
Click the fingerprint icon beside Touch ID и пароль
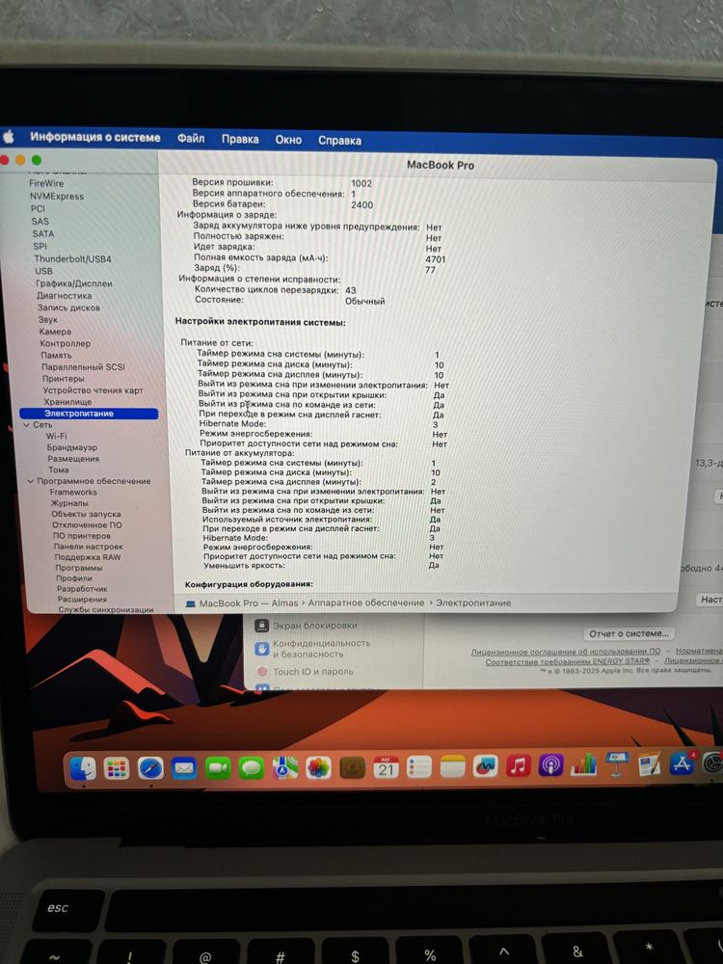tap(262, 671)
